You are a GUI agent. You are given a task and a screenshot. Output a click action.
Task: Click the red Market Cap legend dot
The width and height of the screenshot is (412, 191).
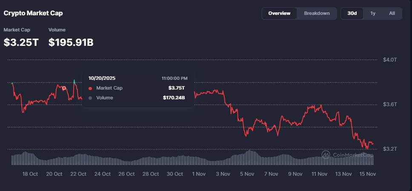coord(90,88)
